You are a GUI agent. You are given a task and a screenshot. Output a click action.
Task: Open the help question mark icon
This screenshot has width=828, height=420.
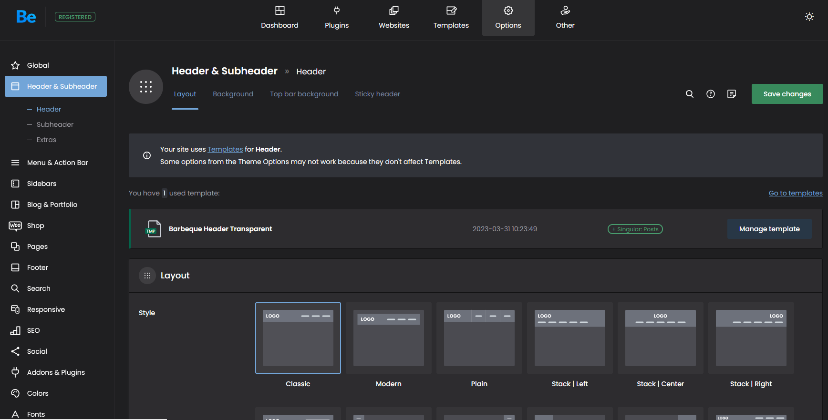pyautogui.click(x=711, y=94)
